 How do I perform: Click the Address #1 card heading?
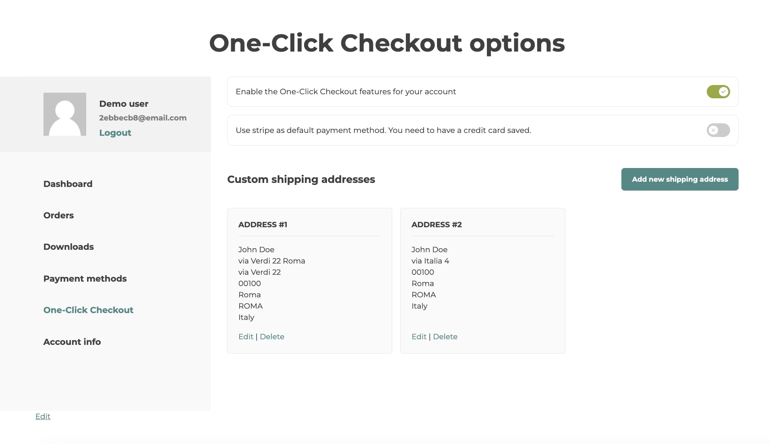(x=263, y=225)
